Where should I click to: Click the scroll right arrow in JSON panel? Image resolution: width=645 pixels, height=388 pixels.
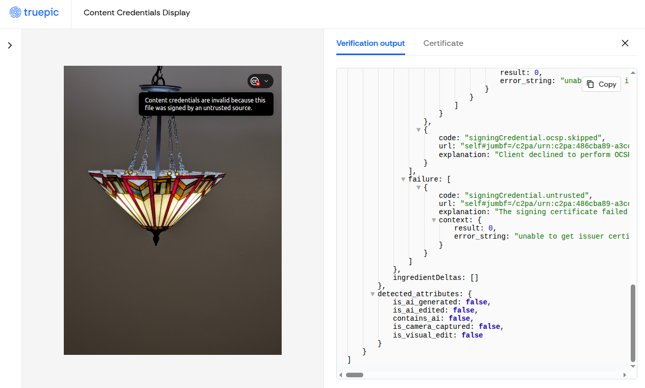625,375
